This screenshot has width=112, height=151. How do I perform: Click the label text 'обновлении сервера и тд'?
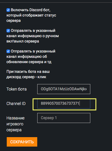point(29,62)
